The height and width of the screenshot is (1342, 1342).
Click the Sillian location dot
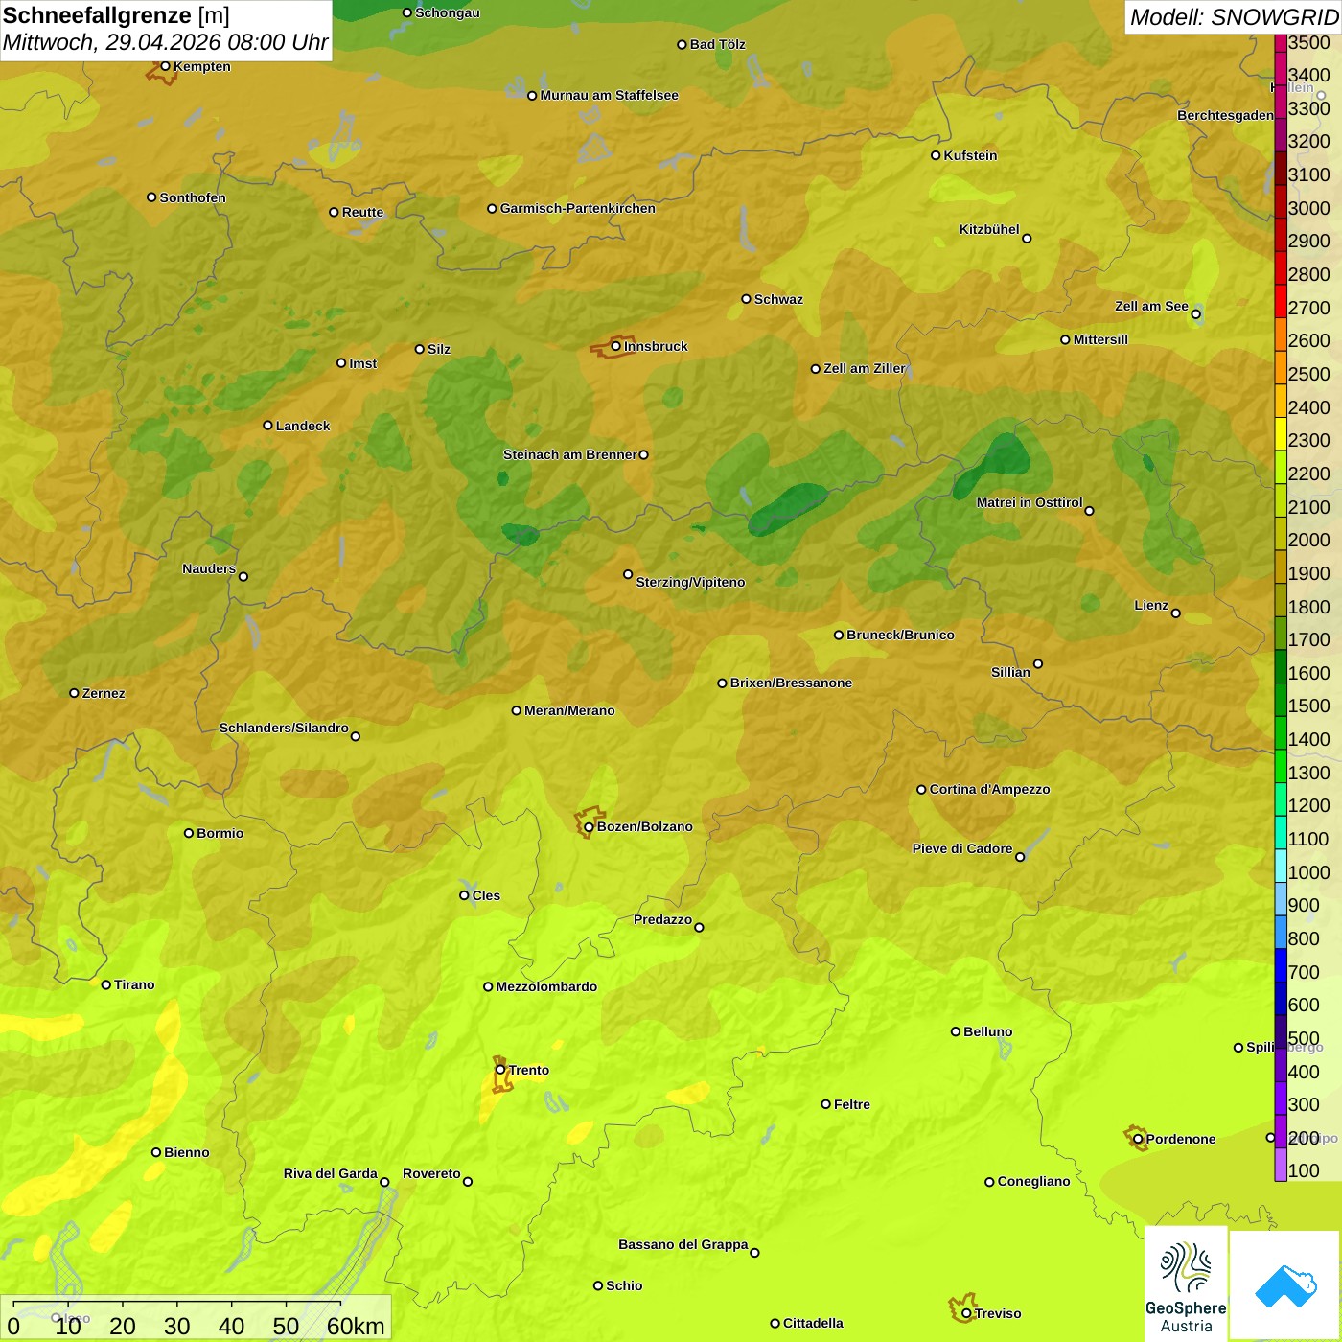(x=1037, y=663)
